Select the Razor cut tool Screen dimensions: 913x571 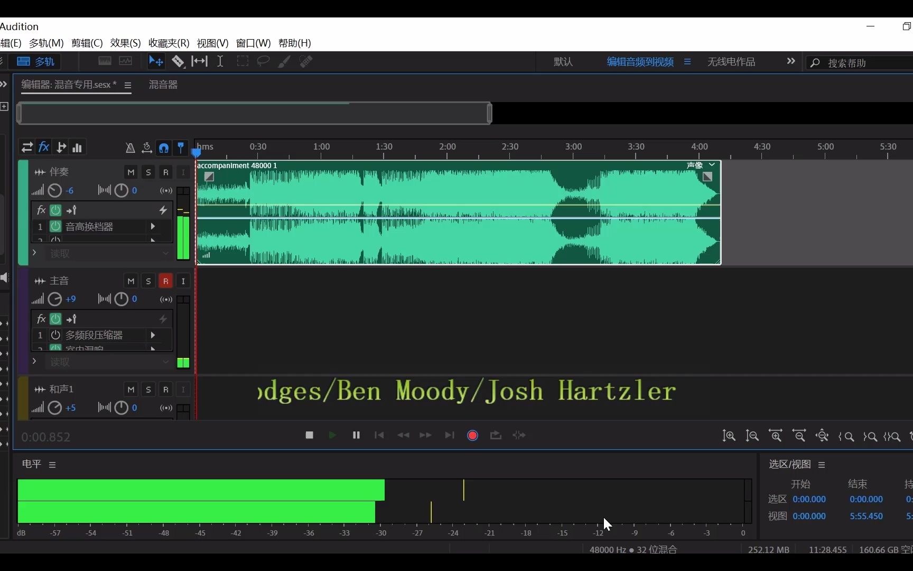pyautogui.click(x=178, y=61)
